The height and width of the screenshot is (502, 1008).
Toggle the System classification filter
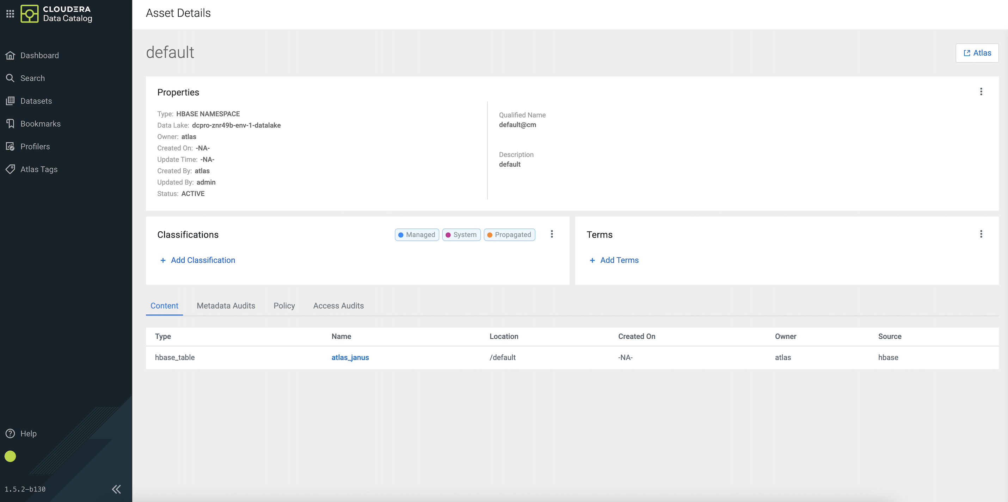pos(461,234)
